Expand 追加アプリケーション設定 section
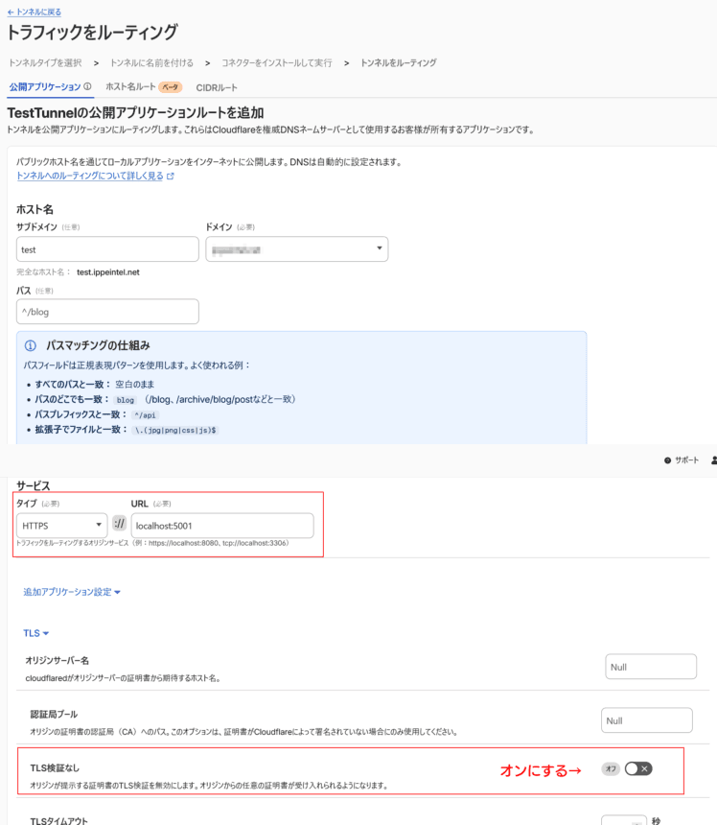This screenshot has height=825, width=717. pyautogui.click(x=72, y=592)
